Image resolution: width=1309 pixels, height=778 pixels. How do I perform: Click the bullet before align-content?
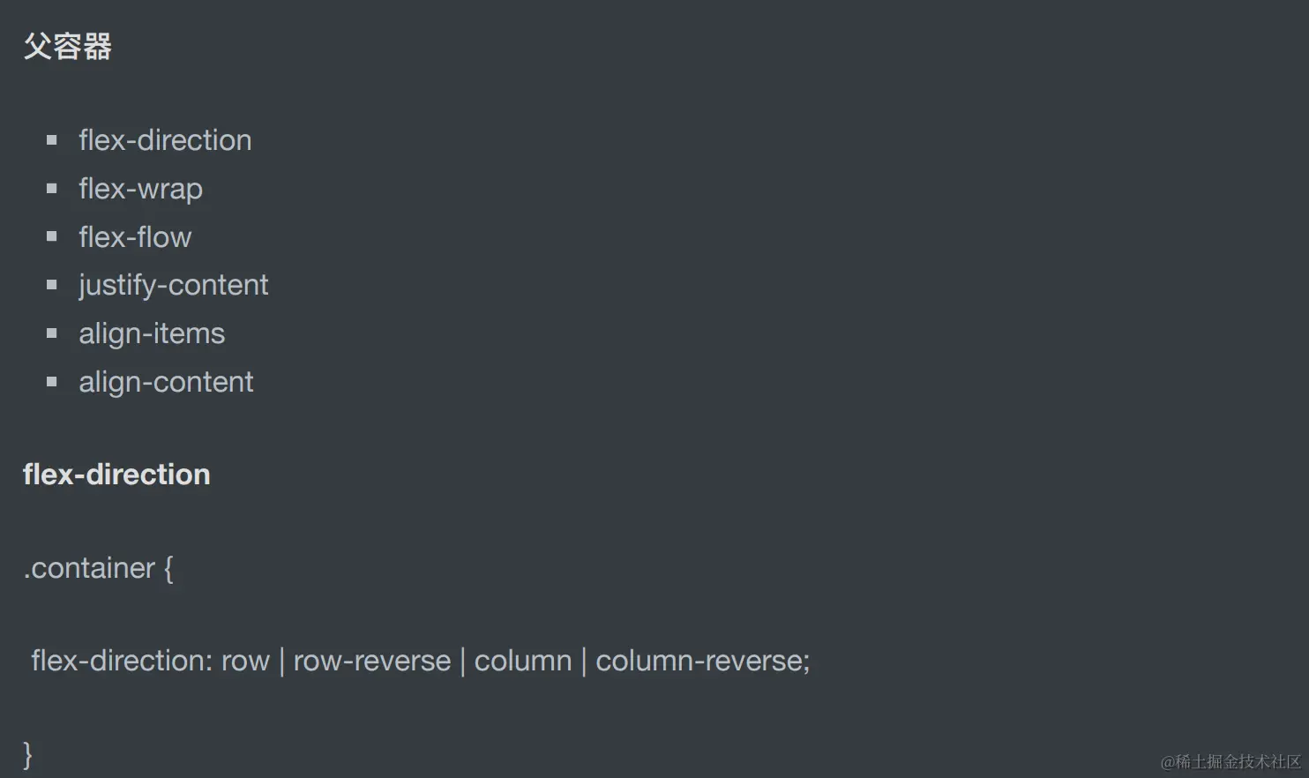pos(52,382)
